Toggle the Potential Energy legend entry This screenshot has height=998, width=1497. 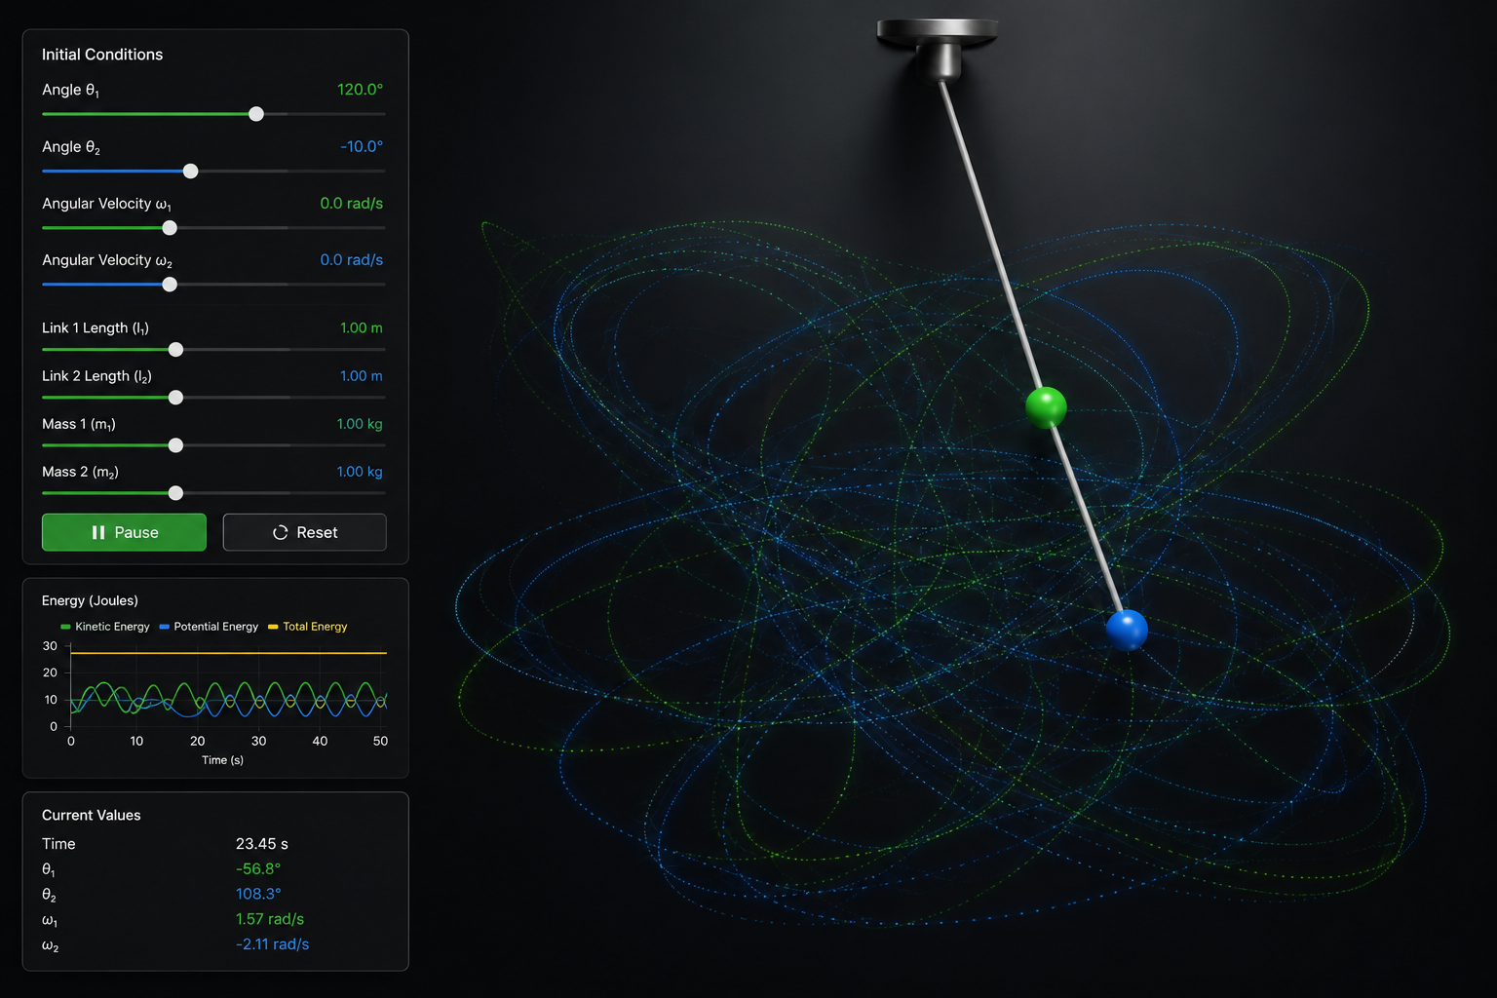[209, 627]
